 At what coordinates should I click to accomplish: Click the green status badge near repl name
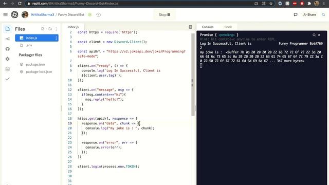pos(90,15)
